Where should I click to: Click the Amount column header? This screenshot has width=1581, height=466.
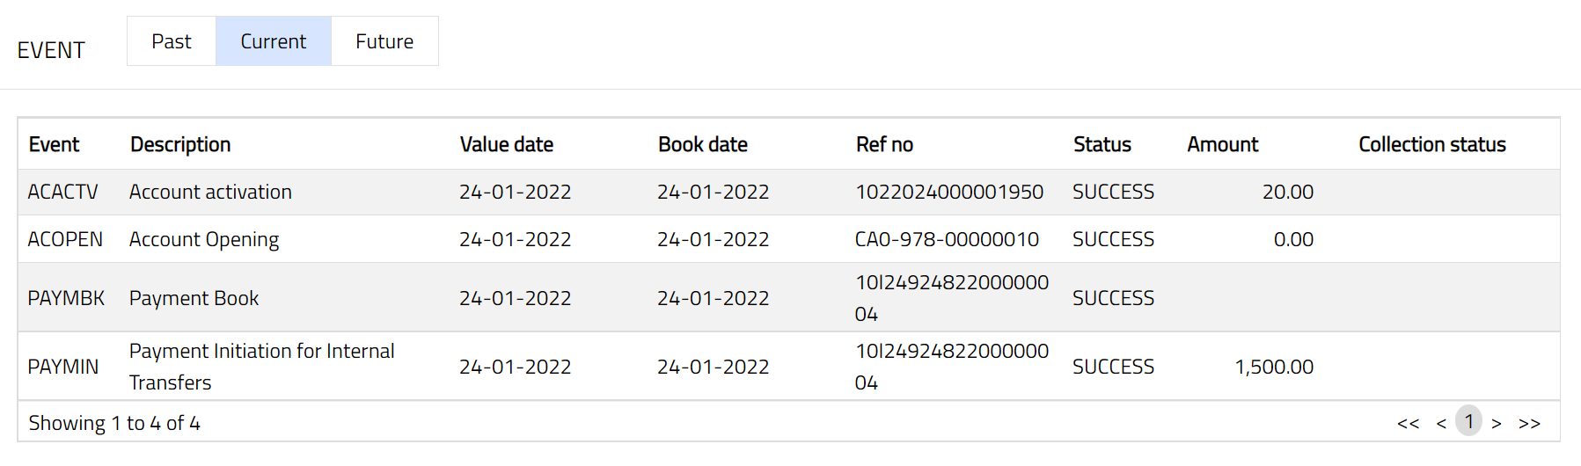[x=1222, y=144]
